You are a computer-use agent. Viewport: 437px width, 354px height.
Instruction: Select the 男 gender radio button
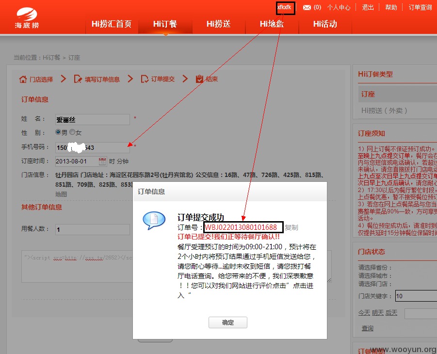58,132
